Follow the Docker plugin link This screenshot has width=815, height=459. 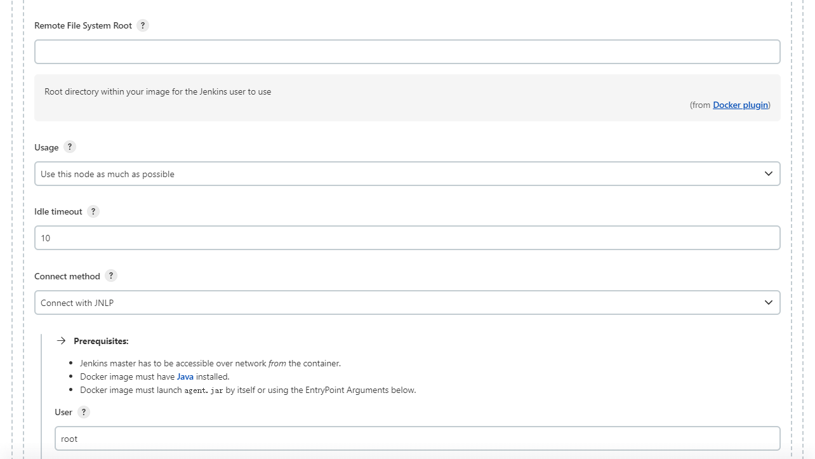(x=740, y=105)
